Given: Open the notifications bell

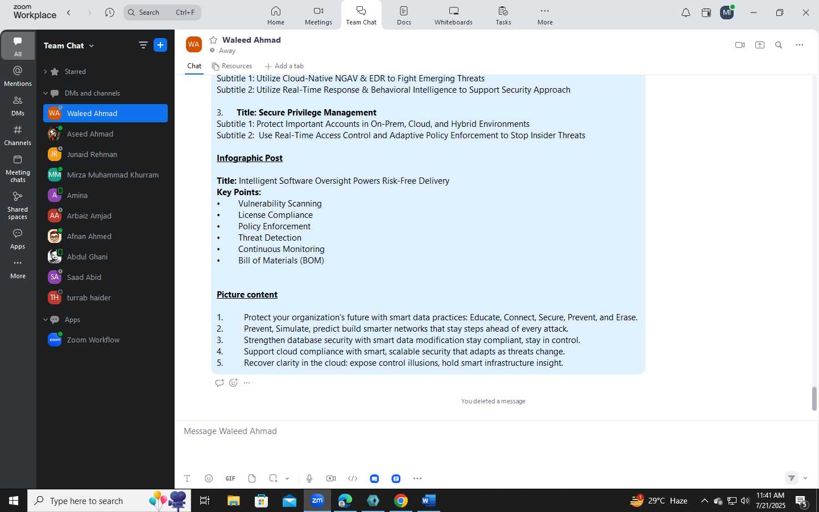Looking at the screenshot, I should pos(686,13).
